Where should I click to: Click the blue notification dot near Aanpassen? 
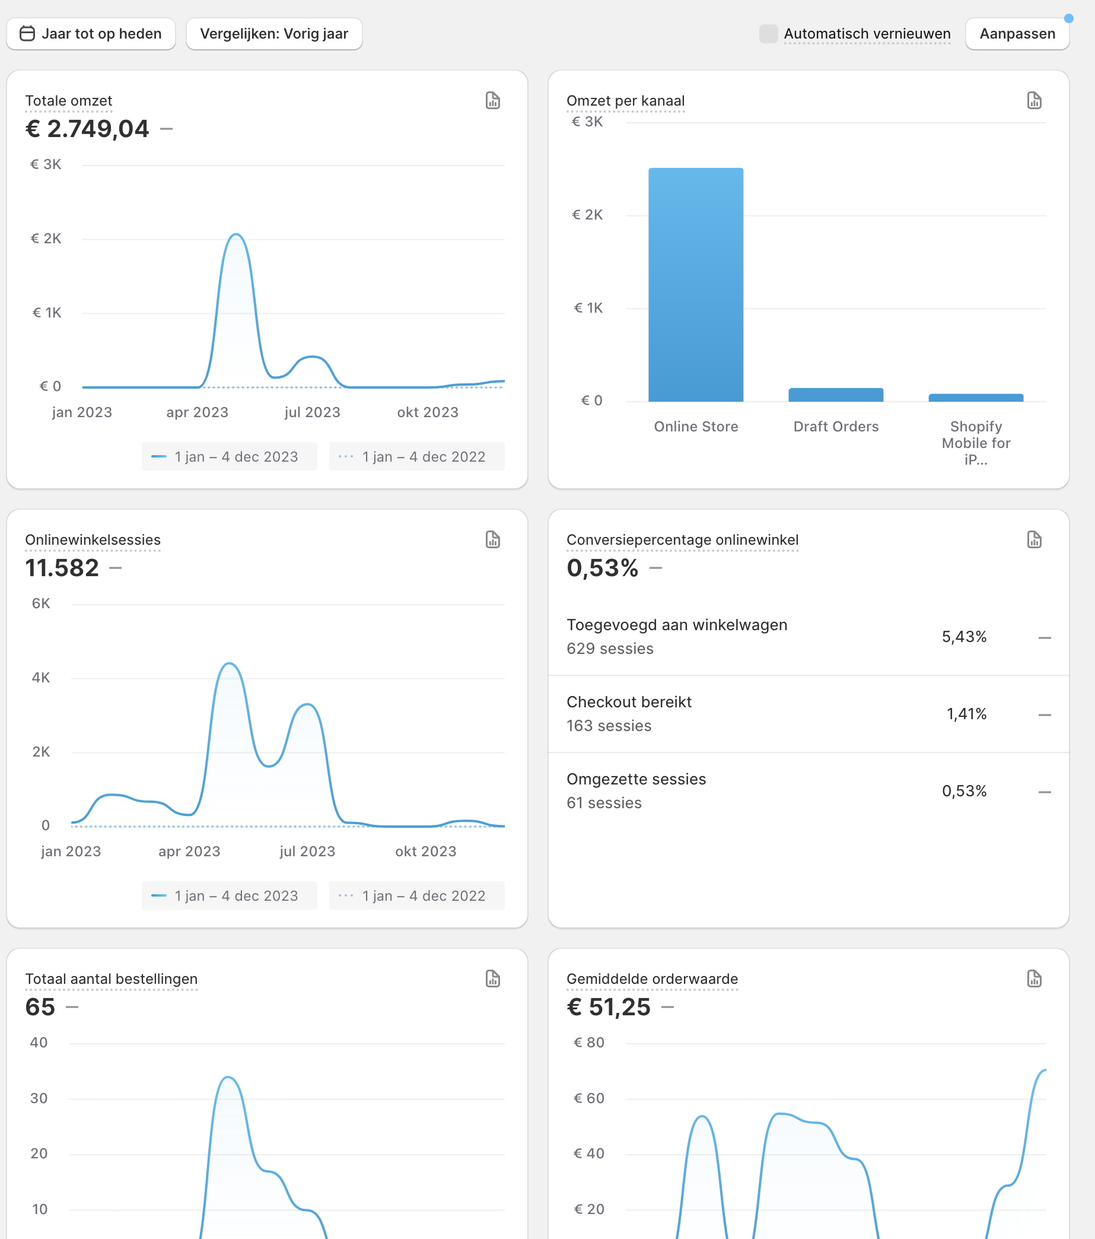coord(1068,18)
